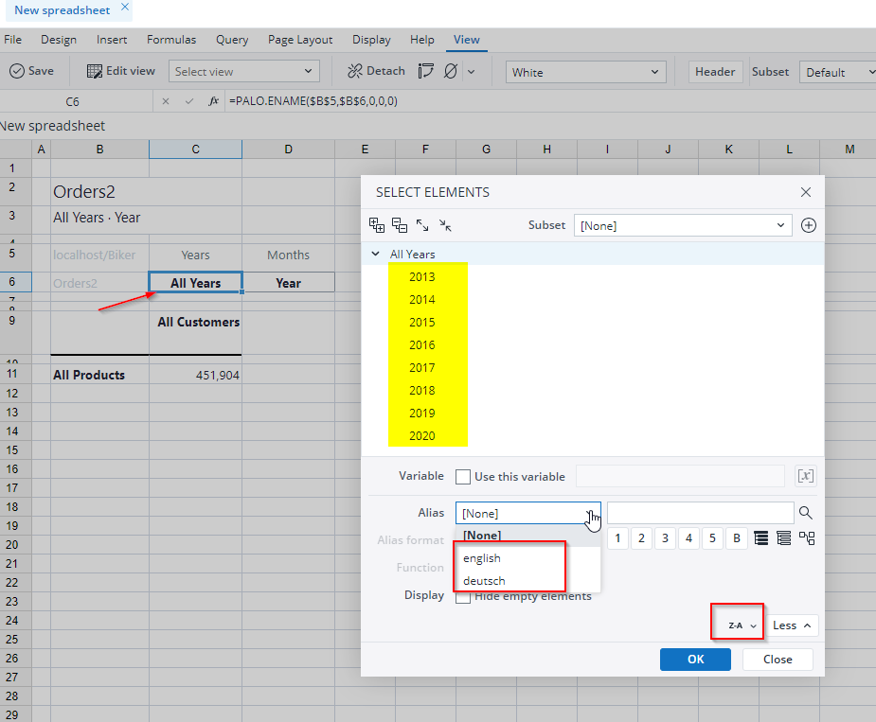Click the Less button to collapse options

point(792,625)
